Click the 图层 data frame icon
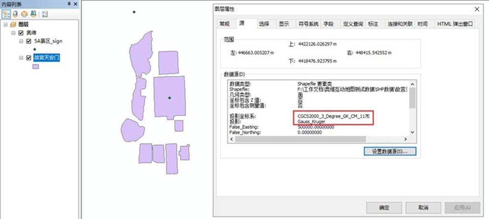This screenshot has height=219, width=489. click(13, 24)
